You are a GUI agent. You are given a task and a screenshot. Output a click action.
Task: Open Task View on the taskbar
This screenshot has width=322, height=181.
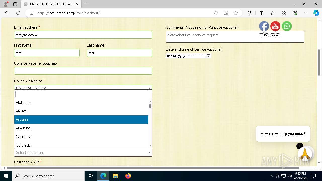click(91, 176)
